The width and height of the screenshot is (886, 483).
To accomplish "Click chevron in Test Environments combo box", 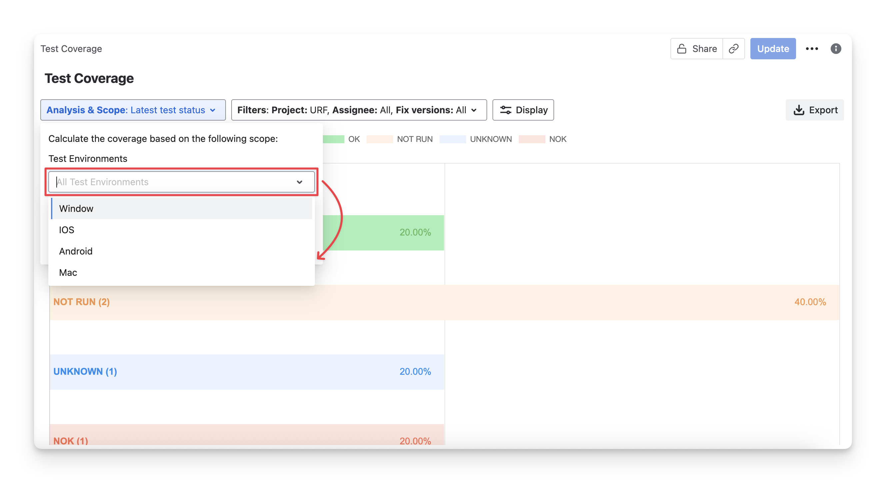I will [299, 182].
